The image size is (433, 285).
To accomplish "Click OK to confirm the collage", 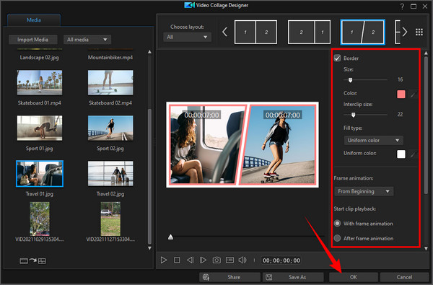I will tap(354, 277).
